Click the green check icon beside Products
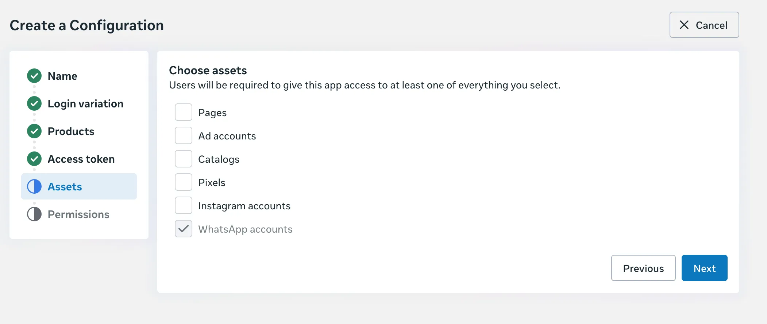Image resolution: width=767 pixels, height=324 pixels. 34,131
